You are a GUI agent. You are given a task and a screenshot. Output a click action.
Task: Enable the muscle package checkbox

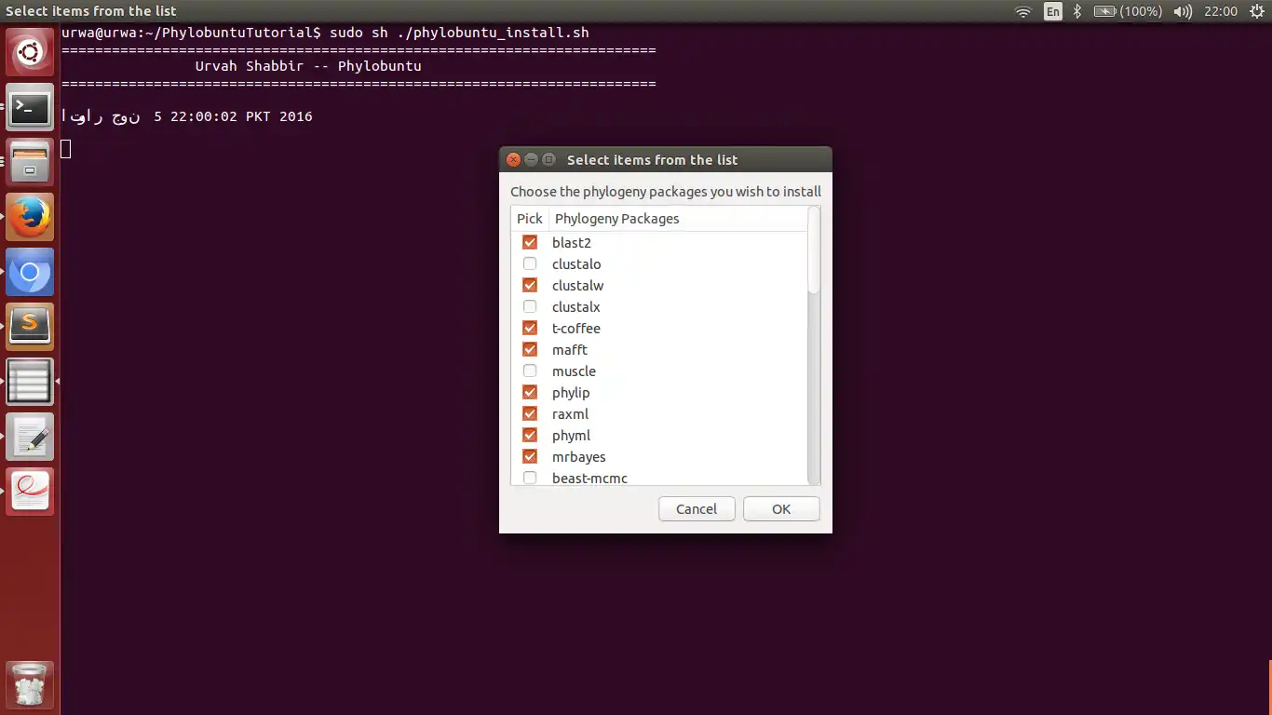[530, 371]
